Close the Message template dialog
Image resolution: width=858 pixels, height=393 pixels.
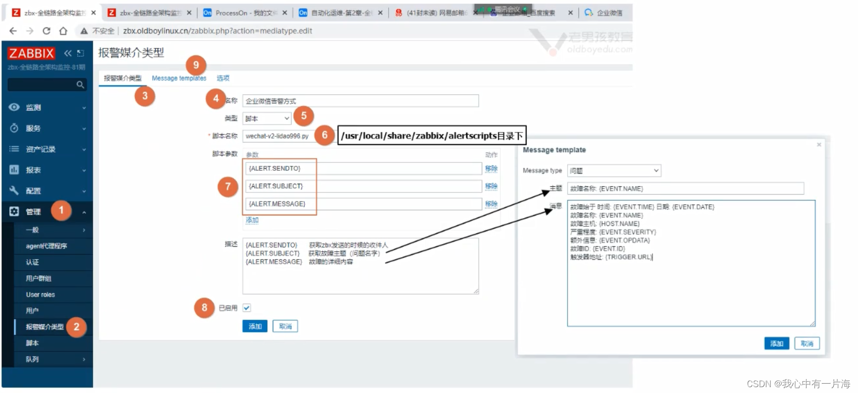pos(819,145)
